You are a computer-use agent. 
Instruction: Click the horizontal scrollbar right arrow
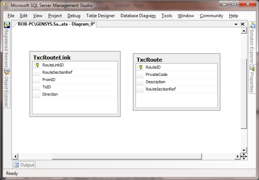coord(237,156)
